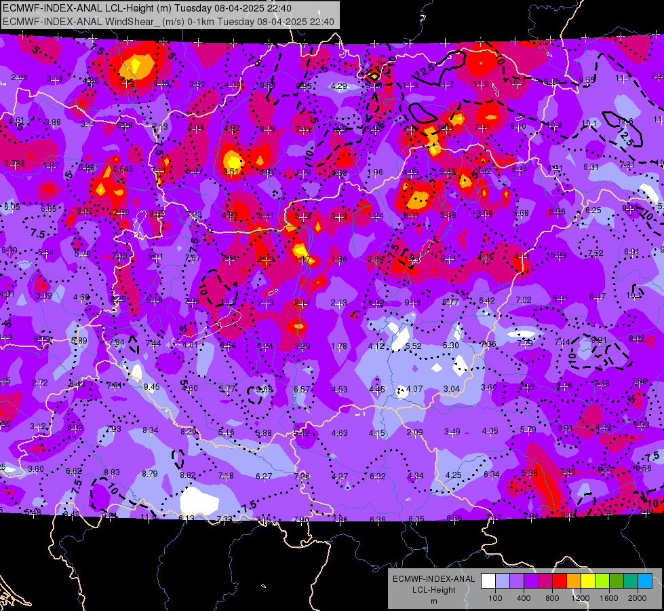Click the wind shear value 0.738
Image resolution: width=664 pixels, height=611 pixels.
[x=15, y=163]
